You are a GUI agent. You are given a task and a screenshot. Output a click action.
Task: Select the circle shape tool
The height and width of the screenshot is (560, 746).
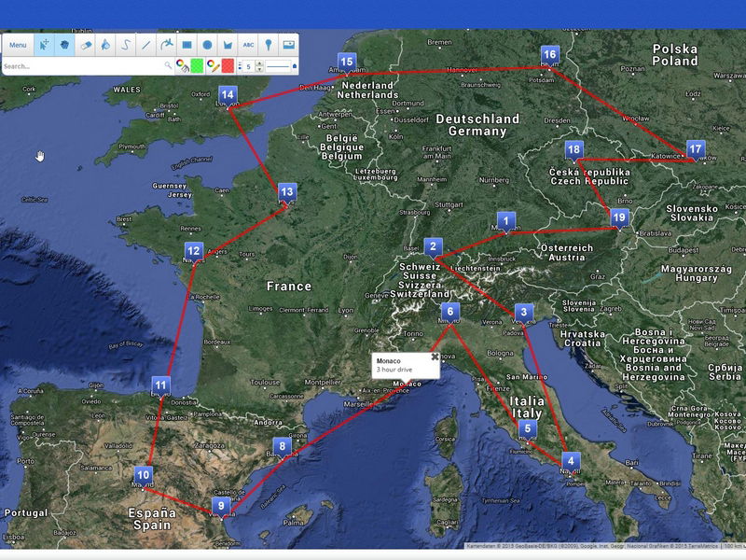[x=207, y=45]
